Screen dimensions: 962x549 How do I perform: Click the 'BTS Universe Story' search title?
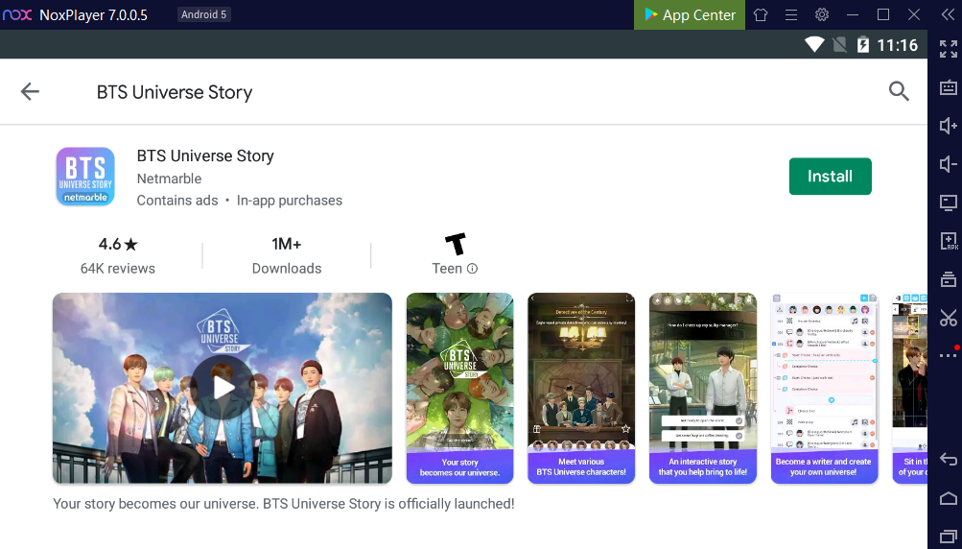click(175, 92)
